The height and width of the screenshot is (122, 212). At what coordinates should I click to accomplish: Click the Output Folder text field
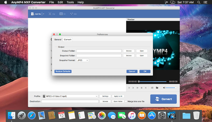click(99, 51)
